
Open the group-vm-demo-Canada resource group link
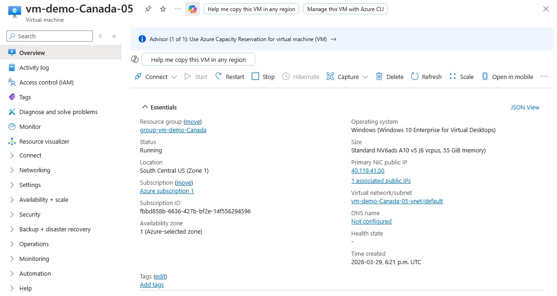(173, 130)
